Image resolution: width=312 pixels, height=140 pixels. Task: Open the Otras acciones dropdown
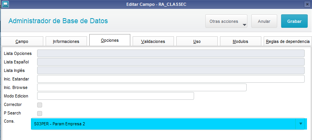tap(226, 21)
